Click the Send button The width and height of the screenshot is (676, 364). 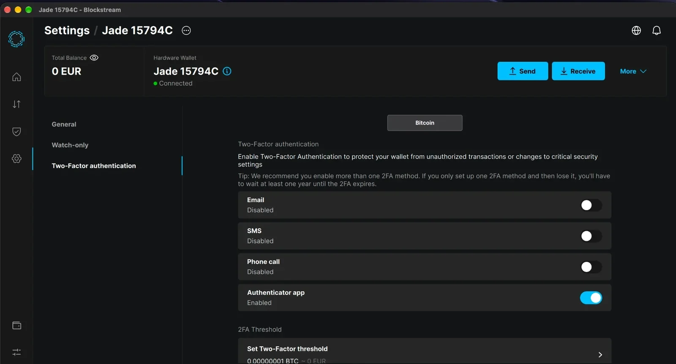coord(523,71)
